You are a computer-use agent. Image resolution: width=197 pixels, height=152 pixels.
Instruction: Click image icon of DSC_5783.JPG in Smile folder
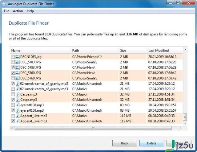17,62
